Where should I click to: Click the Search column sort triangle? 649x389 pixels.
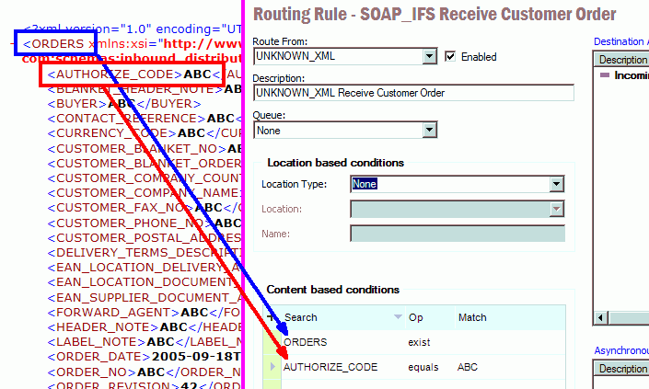pyautogui.click(x=398, y=317)
